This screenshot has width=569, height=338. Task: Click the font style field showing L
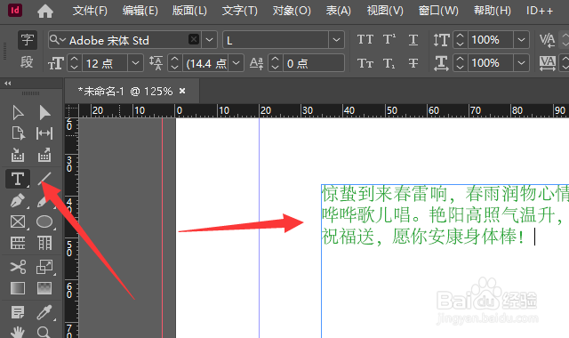click(x=276, y=39)
